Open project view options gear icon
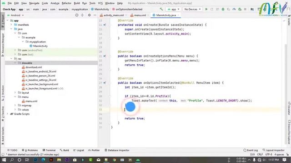The image size is (291, 163). tap(89, 15)
